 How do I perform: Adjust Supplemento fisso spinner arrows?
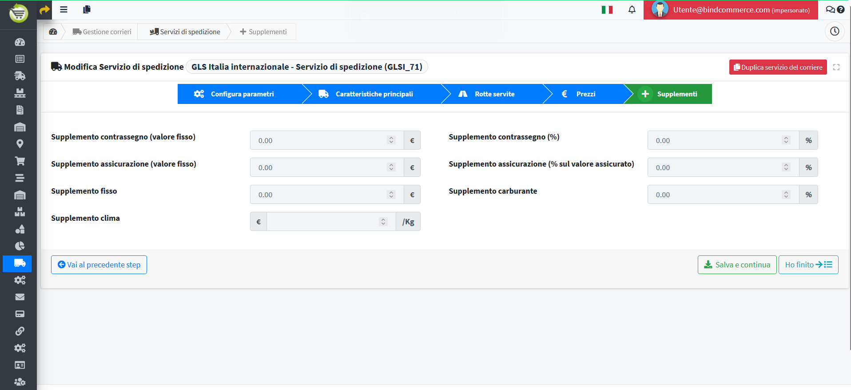pyautogui.click(x=391, y=195)
